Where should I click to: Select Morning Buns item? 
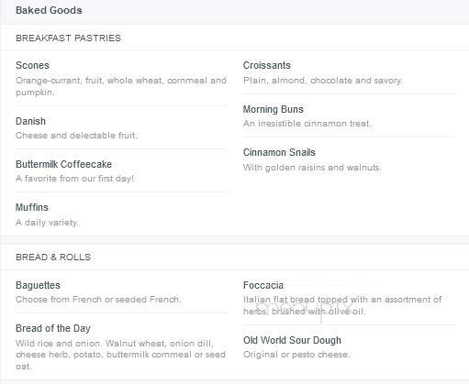point(274,109)
